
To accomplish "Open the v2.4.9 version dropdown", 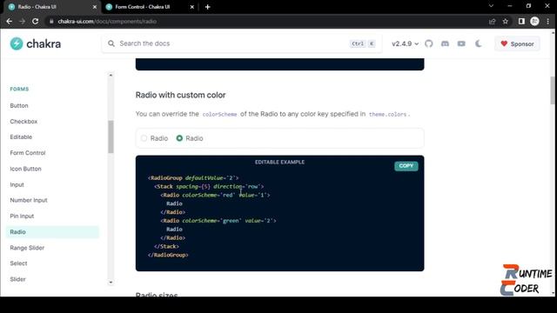I will pyautogui.click(x=405, y=43).
